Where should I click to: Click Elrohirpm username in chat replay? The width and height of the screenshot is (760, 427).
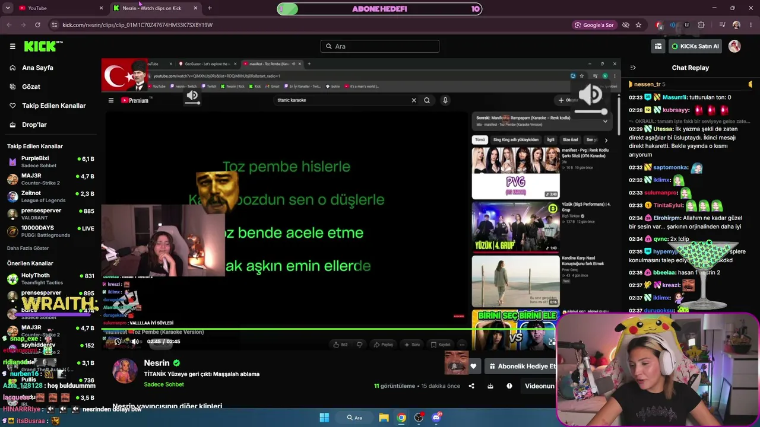667,218
